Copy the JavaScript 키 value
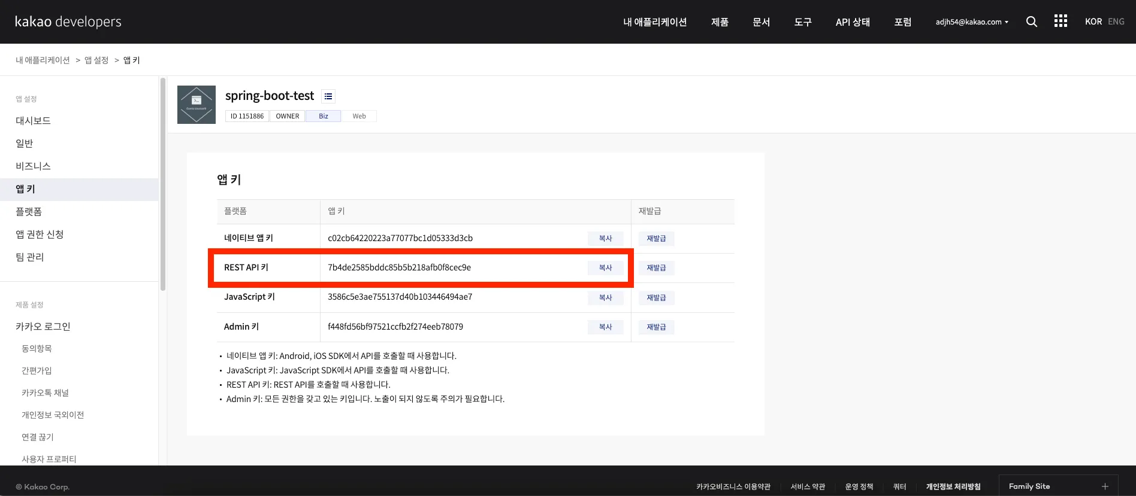Image resolution: width=1136 pixels, height=496 pixels. (x=606, y=297)
